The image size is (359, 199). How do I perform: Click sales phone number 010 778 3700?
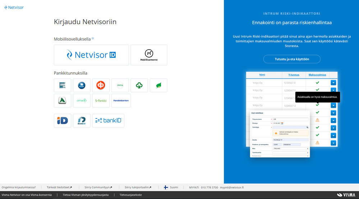pyautogui.click(x=210, y=188)
